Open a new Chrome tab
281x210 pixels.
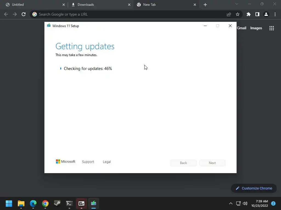[x=205, y=5]
